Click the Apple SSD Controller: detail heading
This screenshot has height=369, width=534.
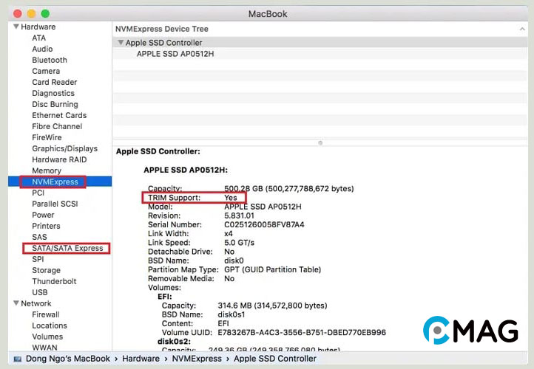[158, 151]
